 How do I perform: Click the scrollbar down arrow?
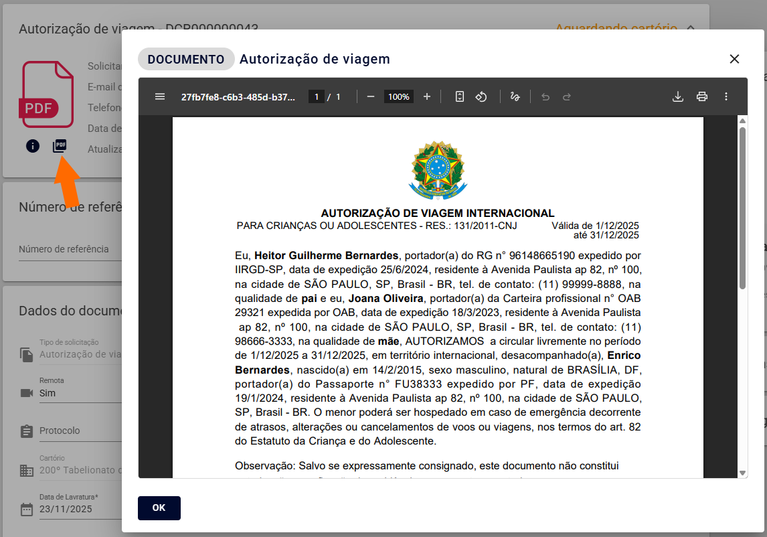742,473
